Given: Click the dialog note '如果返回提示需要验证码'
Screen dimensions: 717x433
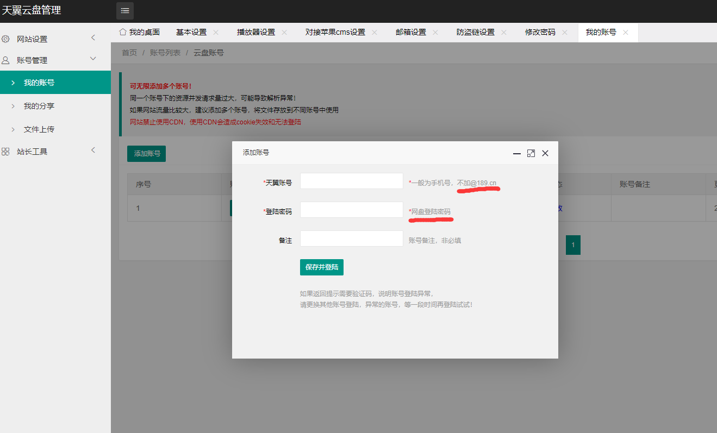Looking at the screenshot, I should (x=367, y=294).
